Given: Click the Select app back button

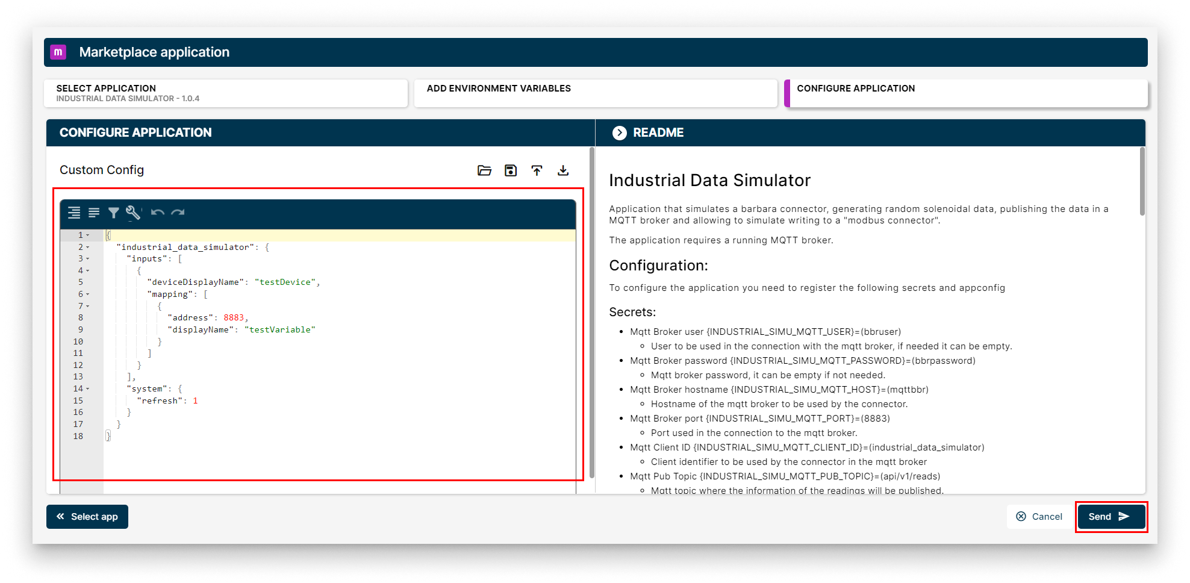Looking at the screenshot, I should coord(87,516).
